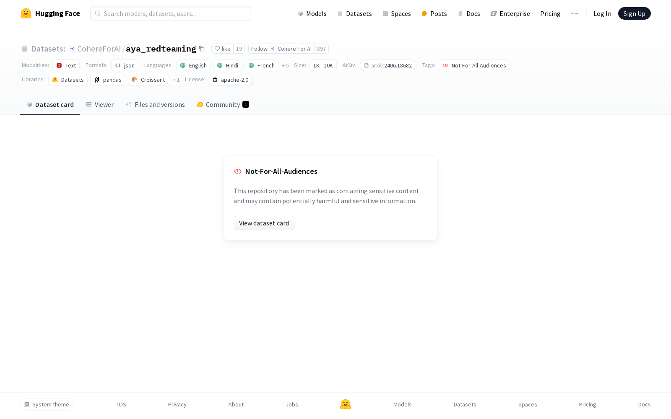Focus the search models, datasets, users field
The height and width of the screenshot is (419, 671).
[x=171, y=13]
